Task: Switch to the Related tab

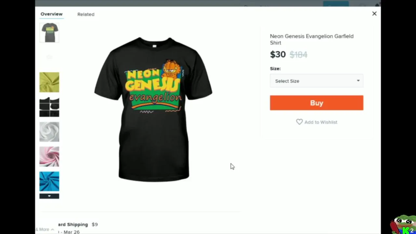Action: tap(86, 14)
